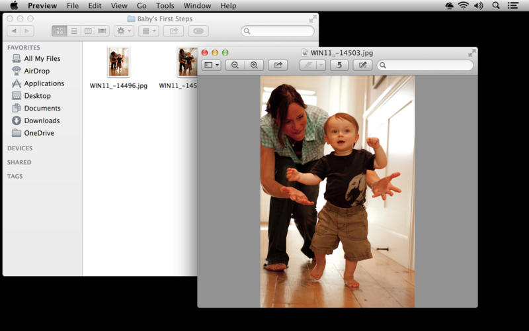Enter full screen in Preview window
The height and width of the screenshot is (331, 529).
pos(472,53)
